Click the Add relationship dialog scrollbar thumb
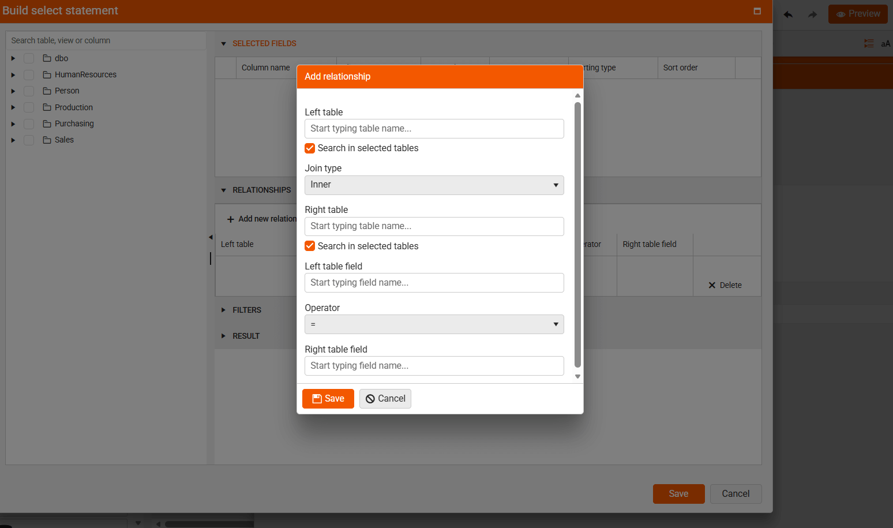This screenshot has height=528, width=893. (577, 235)
